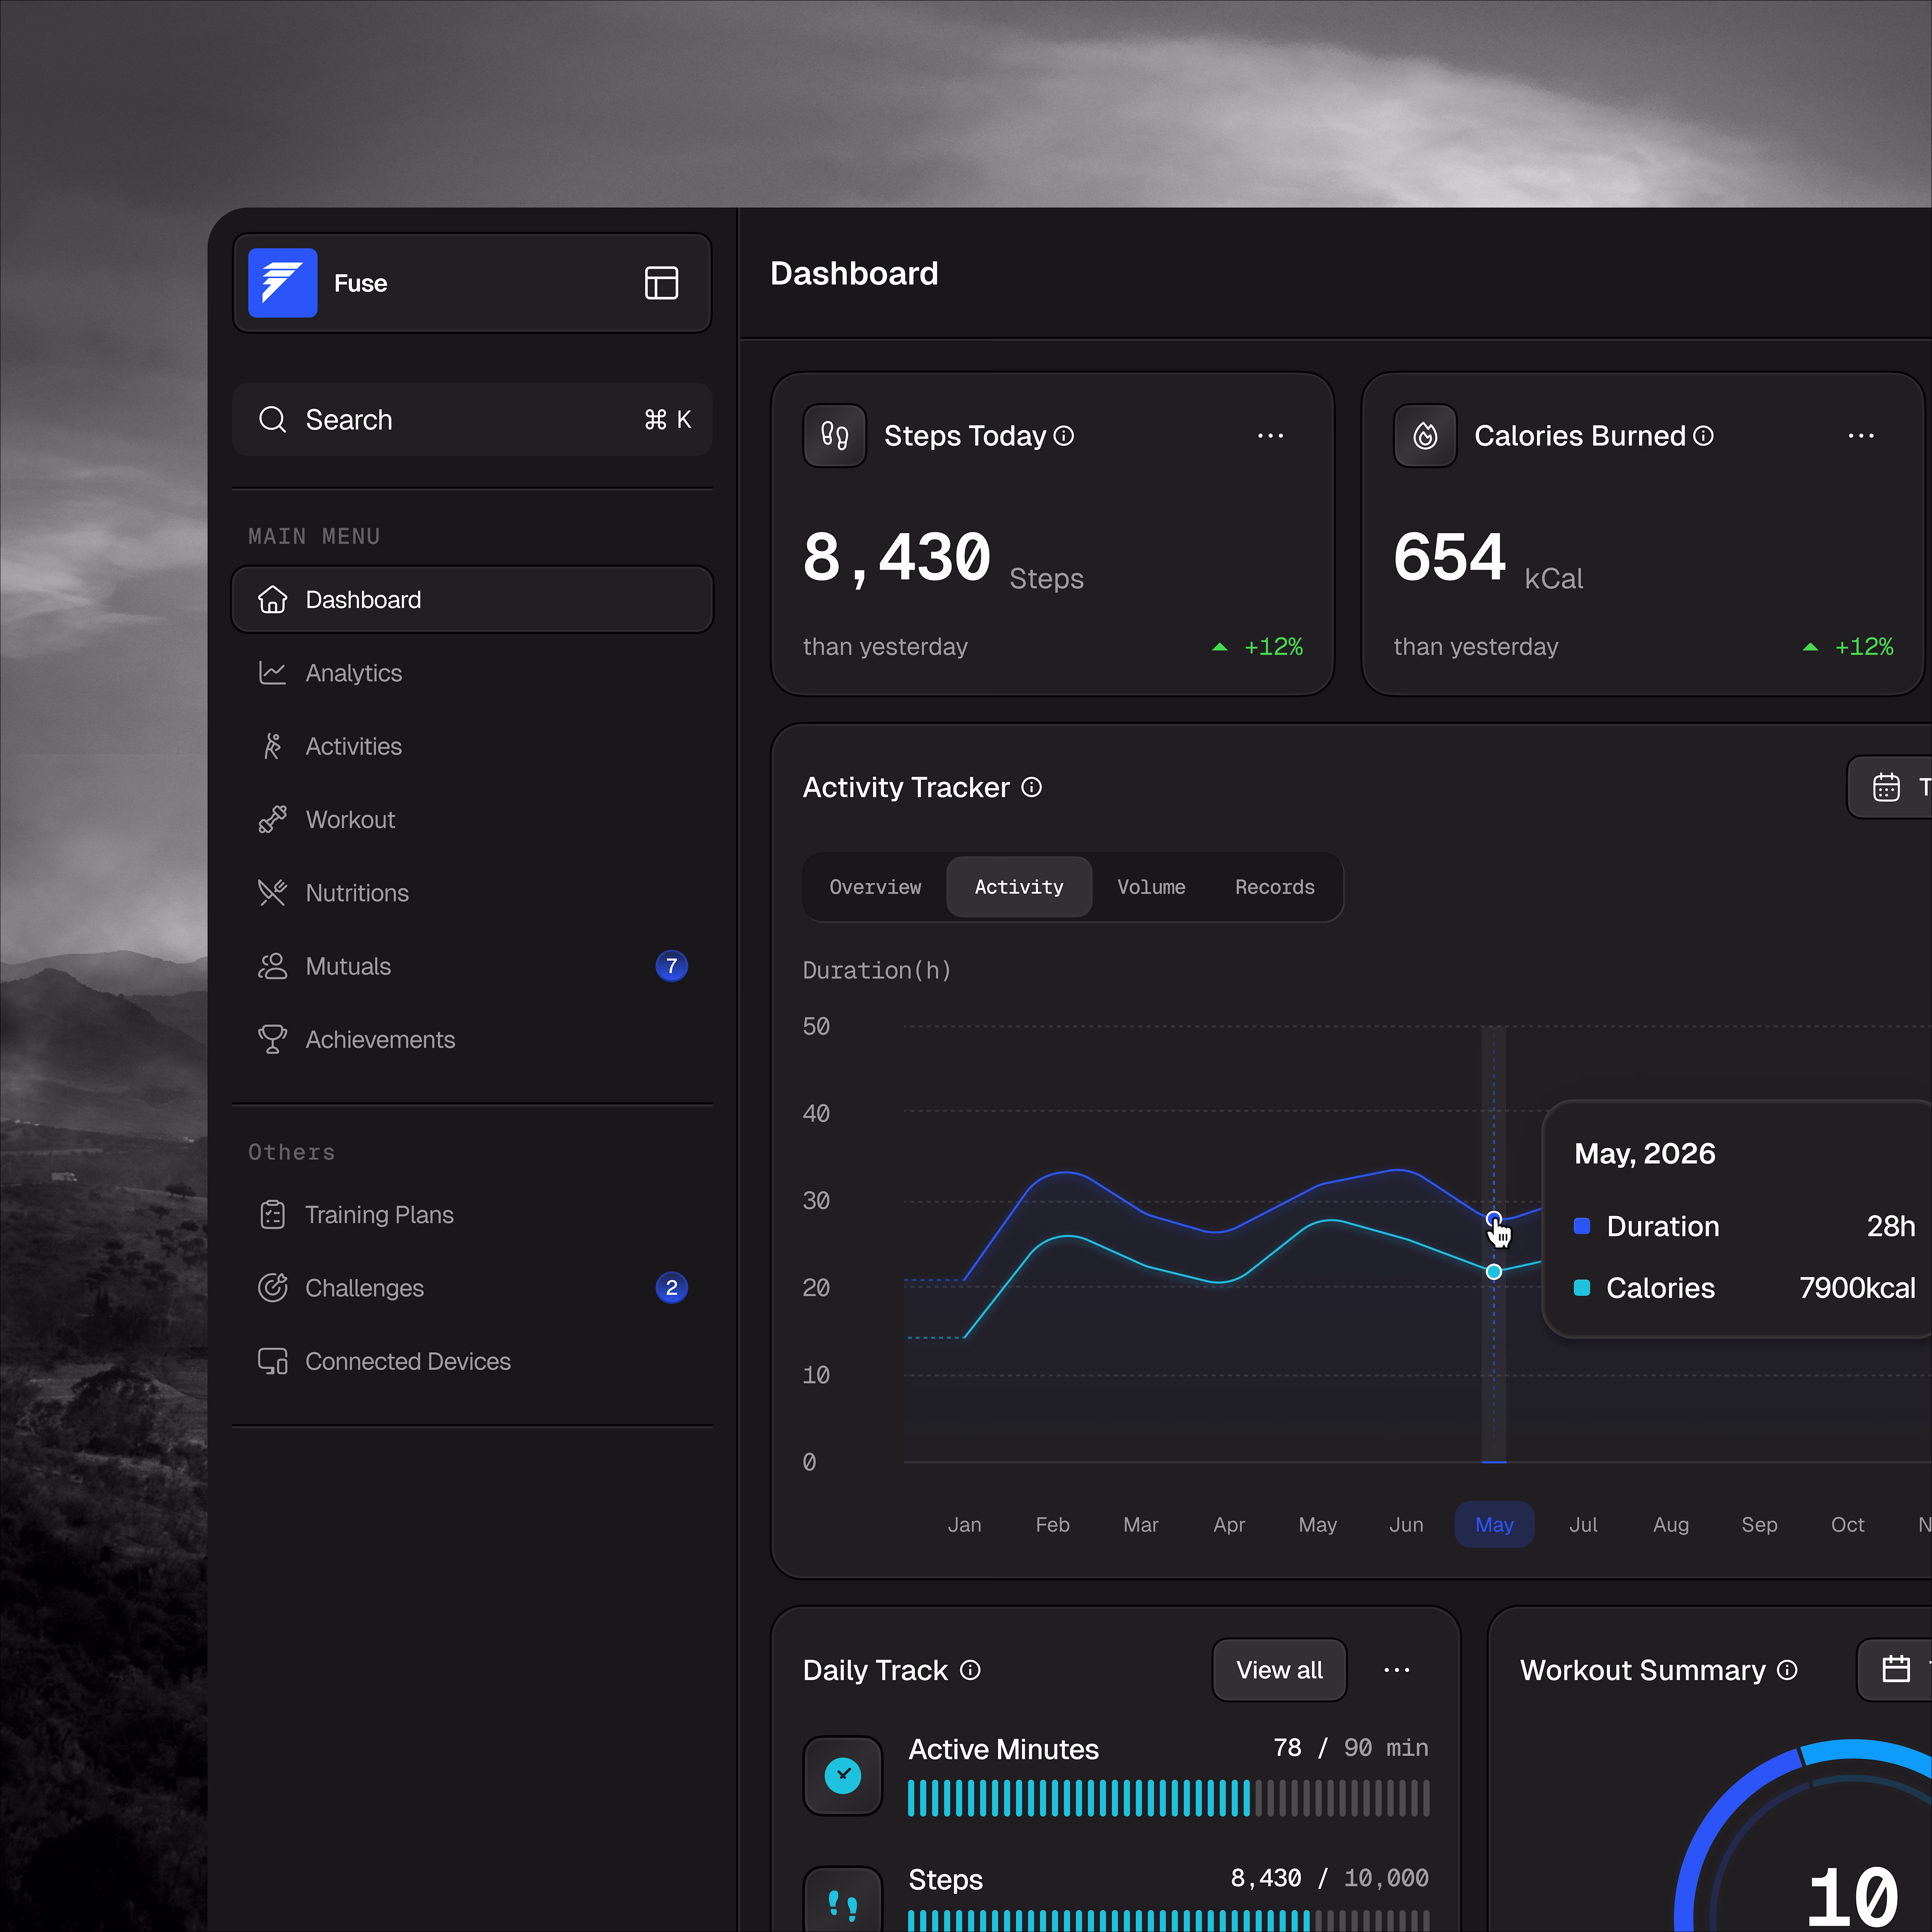Screen dimensions: 1932x1932
Task: Click the info icon beside Daily Track
Action: (x=970, y=1670)
